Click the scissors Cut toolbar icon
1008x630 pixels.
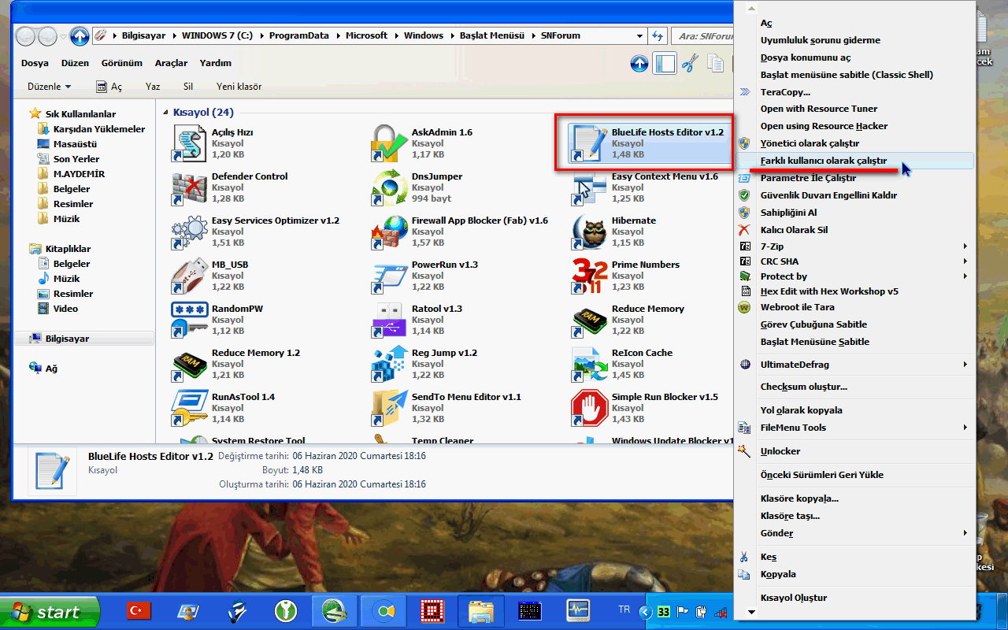pyautogui.click(x=691, y=64)
